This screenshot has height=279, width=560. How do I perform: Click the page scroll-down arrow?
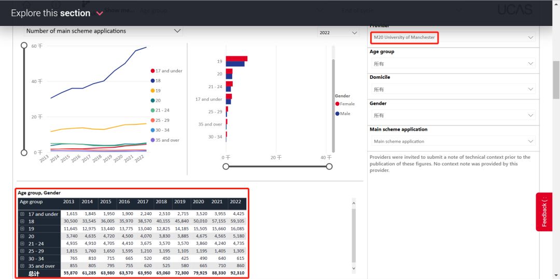point(556,275)
